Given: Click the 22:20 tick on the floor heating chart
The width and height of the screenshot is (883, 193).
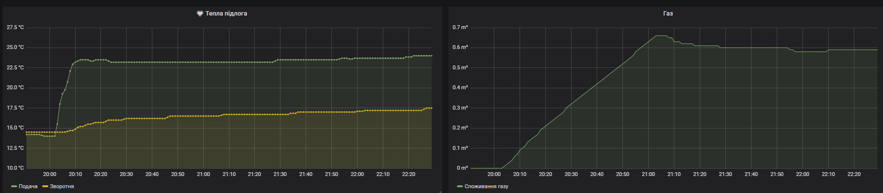Looking at the screenshot, I should pos(409,174).
